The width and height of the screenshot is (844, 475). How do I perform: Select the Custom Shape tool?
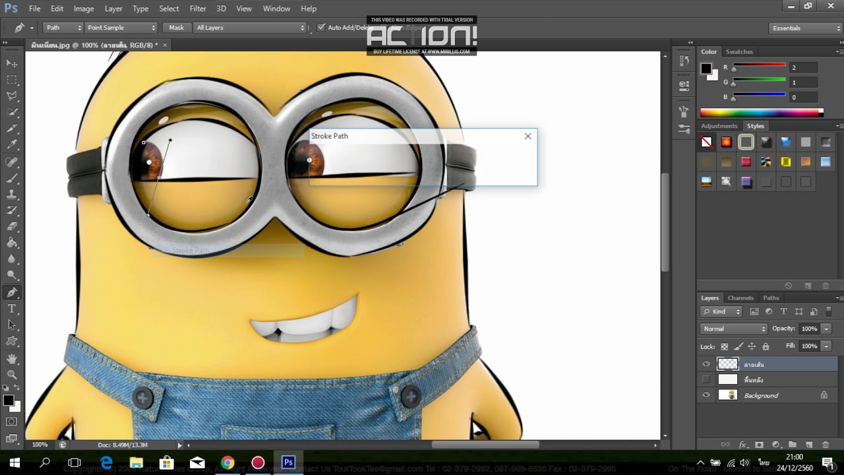12,342
